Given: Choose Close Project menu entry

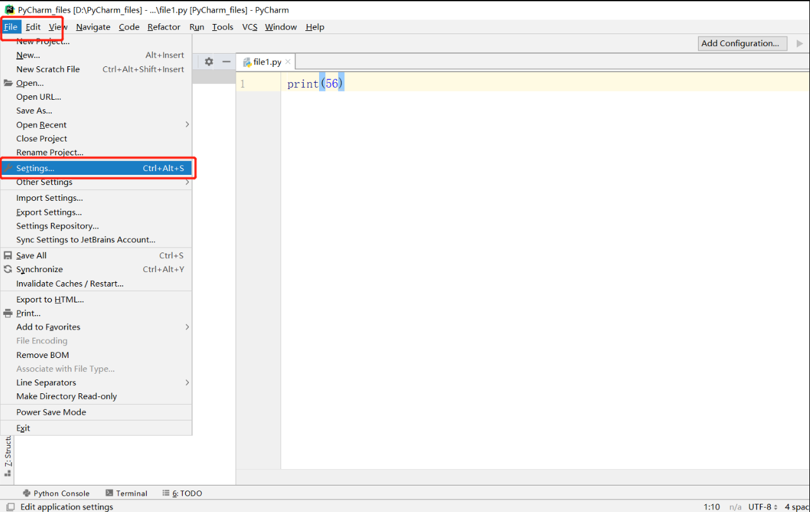Looking at the screenshot, I should 96,138.
